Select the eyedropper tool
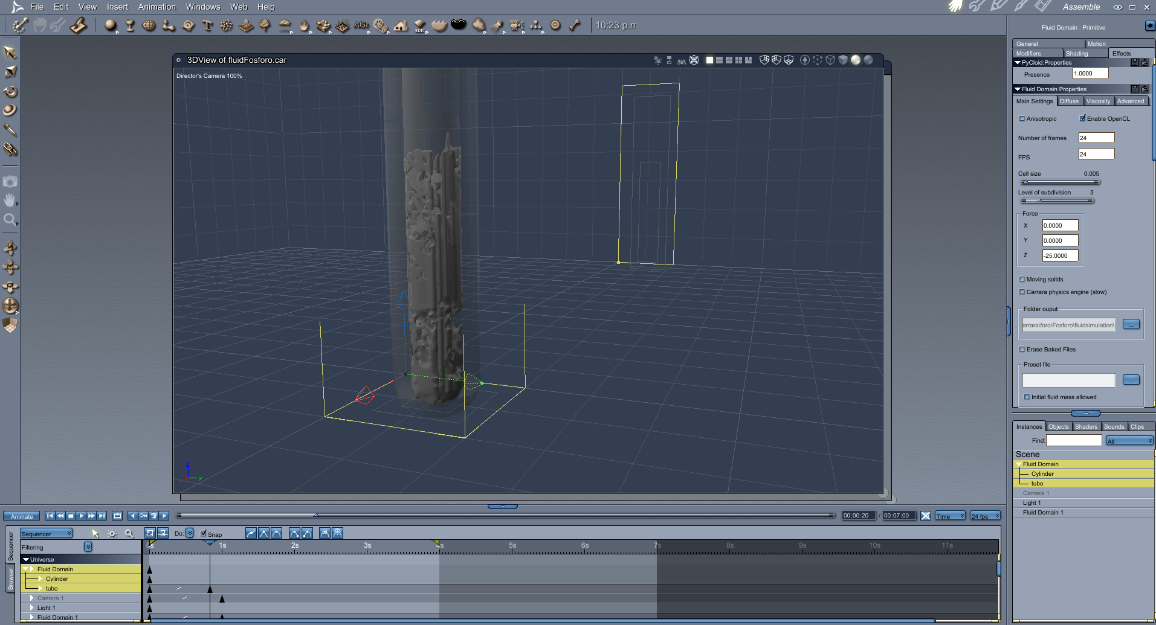 coord(10,130)
